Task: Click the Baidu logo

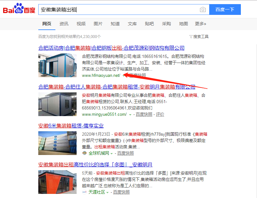Action: click(19, 8)
